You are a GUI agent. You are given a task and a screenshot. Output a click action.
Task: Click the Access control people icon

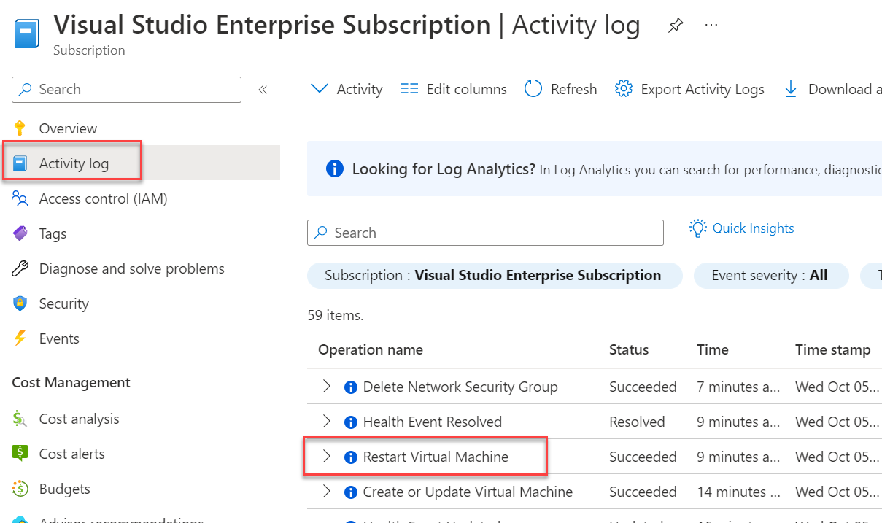[x=20, y=198]
